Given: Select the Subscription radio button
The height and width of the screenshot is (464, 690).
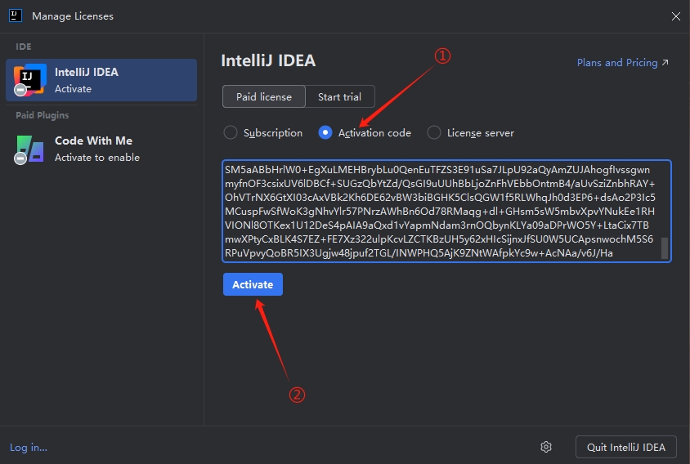Looking at the screenshot, I should click(231, 132).
